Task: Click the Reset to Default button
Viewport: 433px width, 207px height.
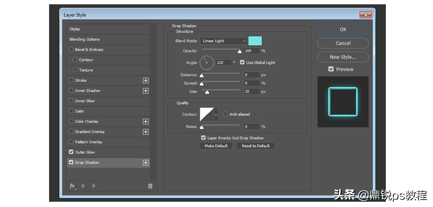Action: [x=256, y=146]
